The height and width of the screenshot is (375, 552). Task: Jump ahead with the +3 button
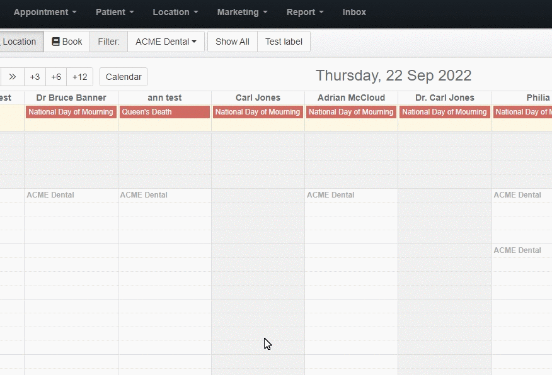coord(35,77)
